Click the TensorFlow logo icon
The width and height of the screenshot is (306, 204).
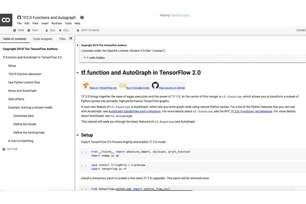tap(86, 85)
